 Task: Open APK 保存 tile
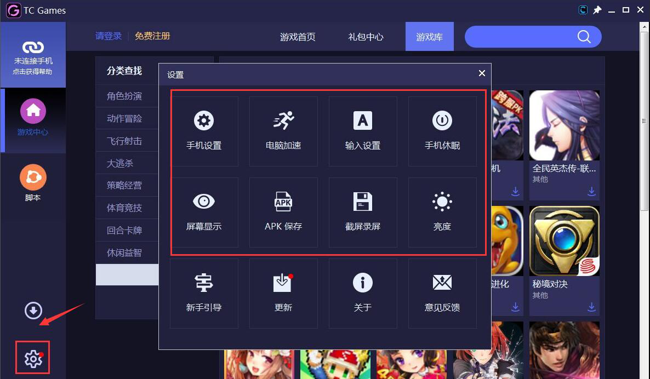point(283,213)
